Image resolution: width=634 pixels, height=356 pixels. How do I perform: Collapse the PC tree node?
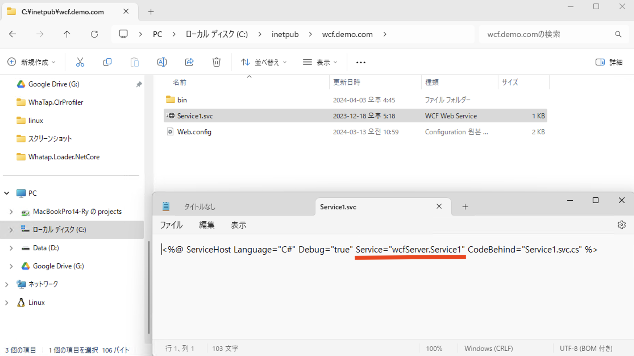[x=7, y=193]
